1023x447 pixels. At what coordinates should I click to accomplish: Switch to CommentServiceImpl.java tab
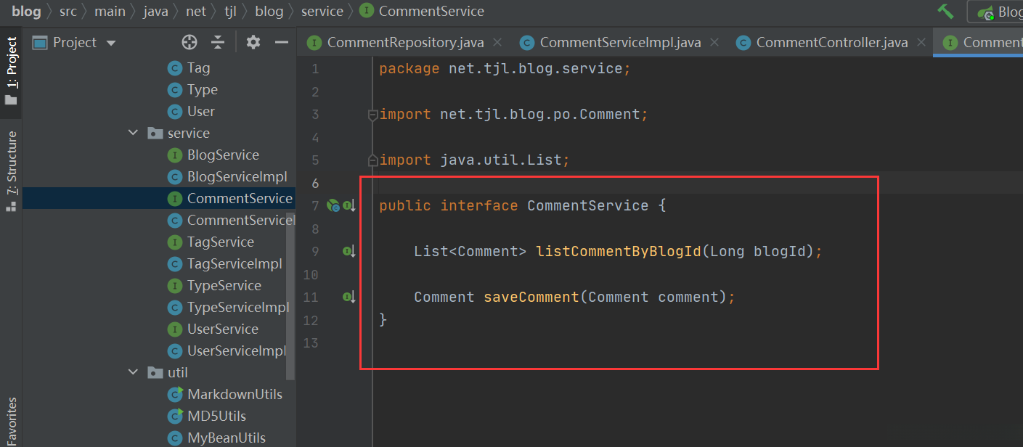tap(620, 42)
